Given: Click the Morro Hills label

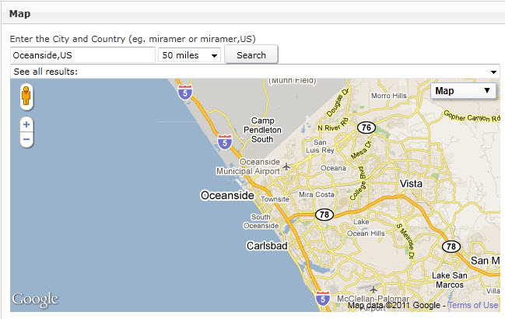Looking at the screenshot, I should pyautogui.click(x=389, y=96).
